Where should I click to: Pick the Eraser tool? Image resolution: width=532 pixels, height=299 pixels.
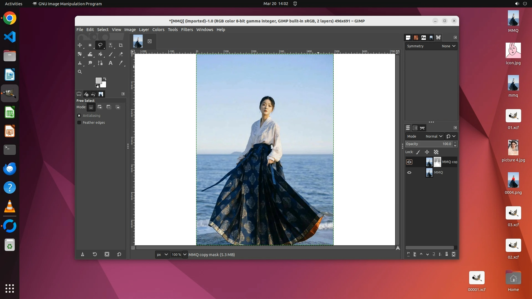[x=121, y=54]
